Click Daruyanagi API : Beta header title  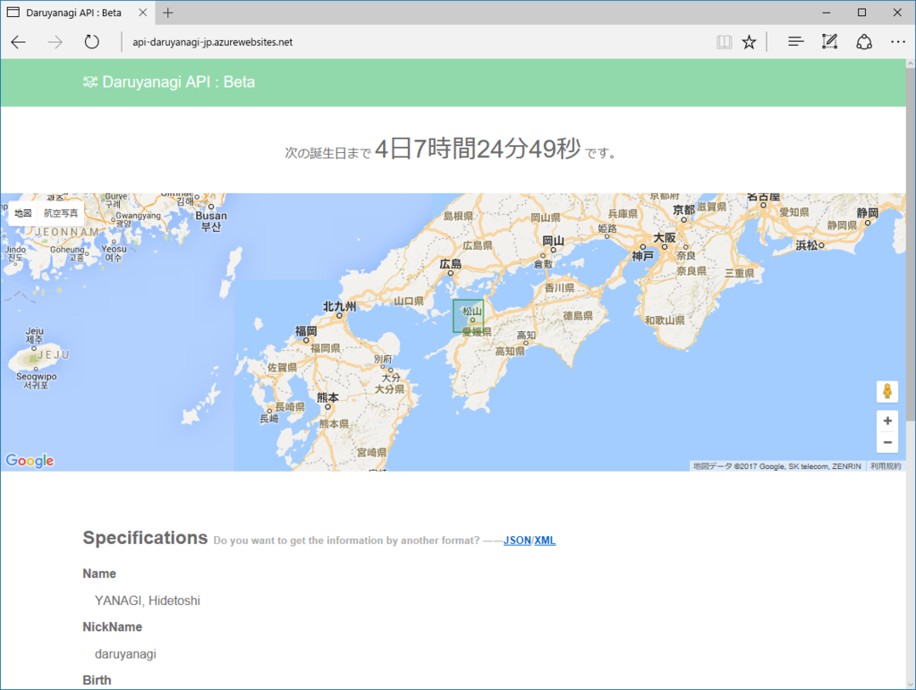(x=178, y=81)
